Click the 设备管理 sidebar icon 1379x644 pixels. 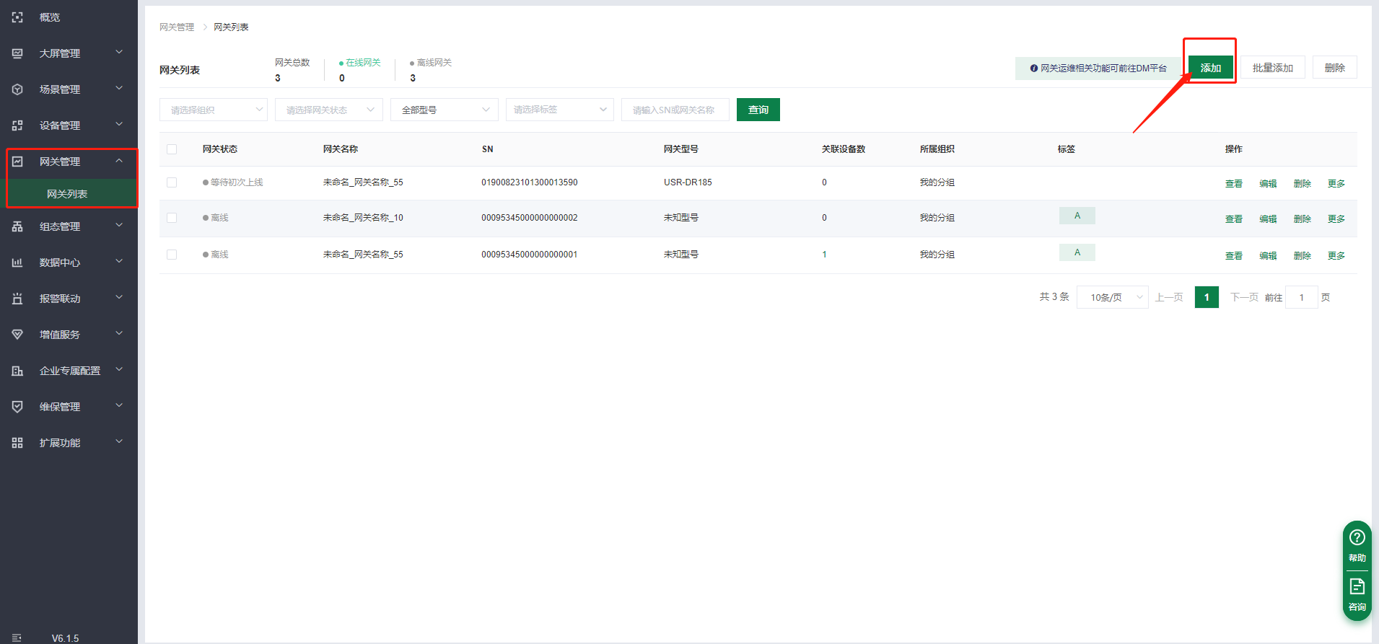(17, 125)
